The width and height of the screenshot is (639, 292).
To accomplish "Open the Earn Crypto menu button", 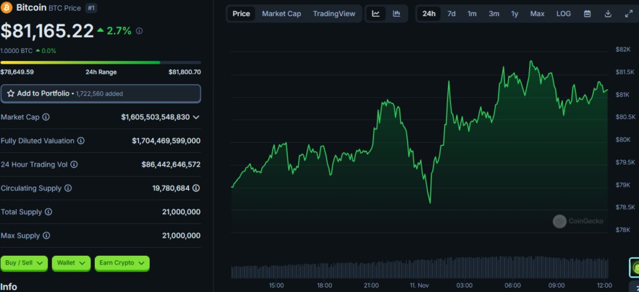I will point(122,263).
